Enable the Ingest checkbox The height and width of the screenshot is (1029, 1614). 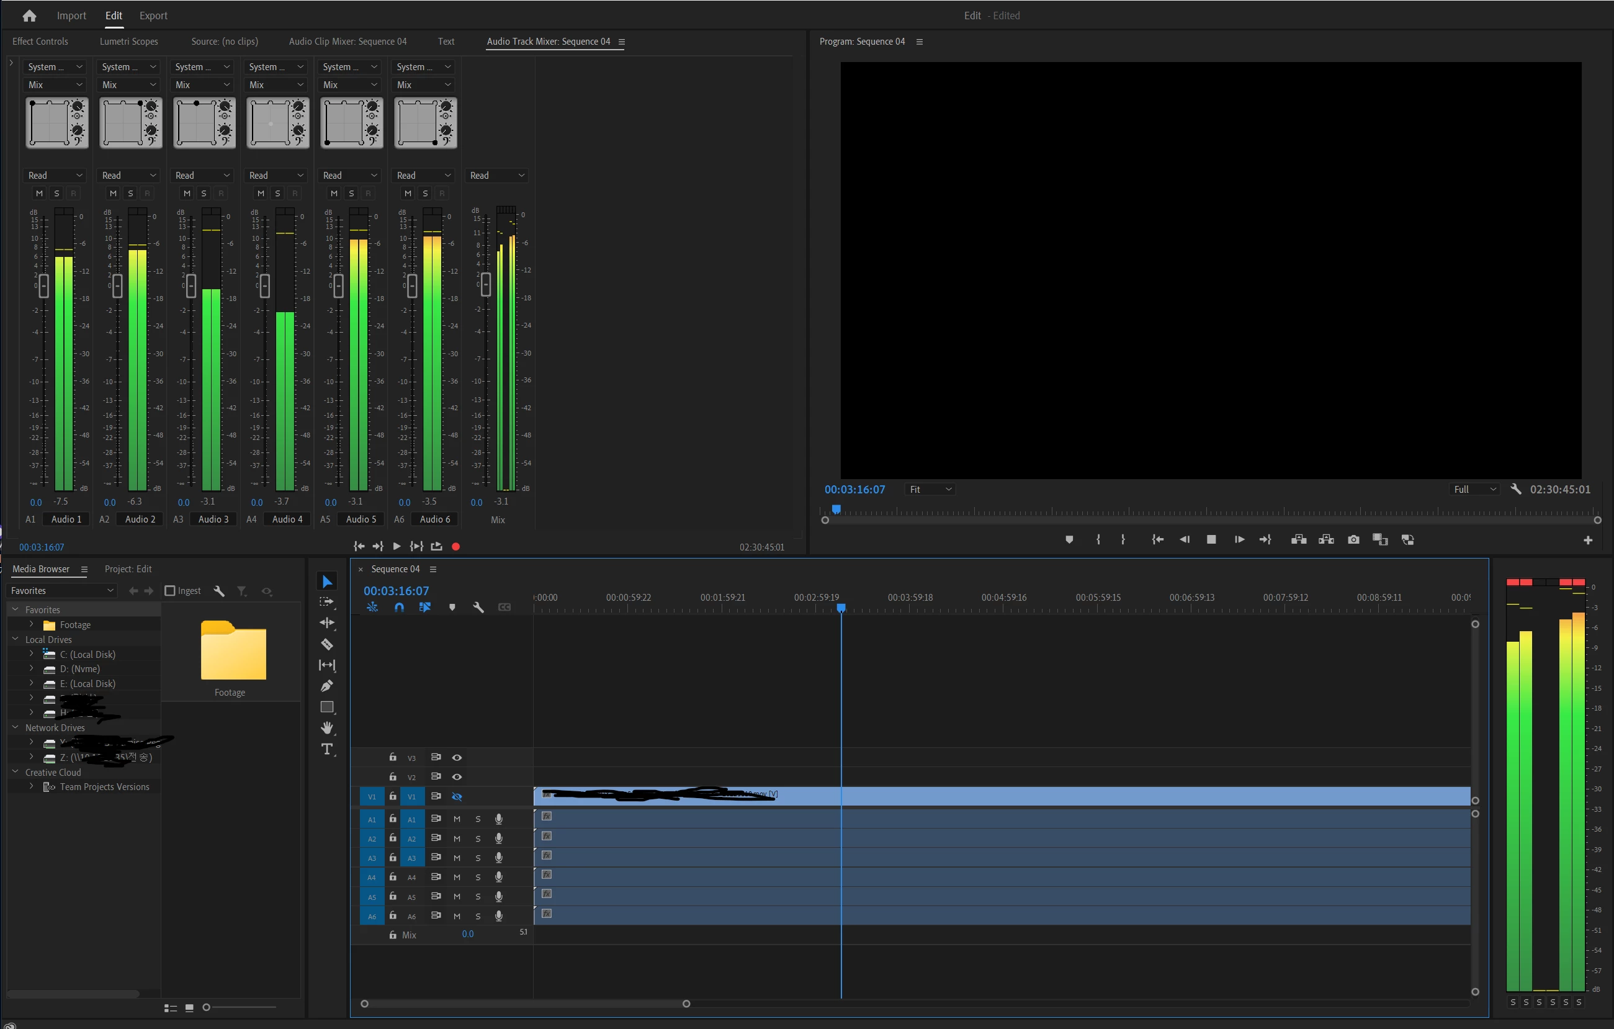coord(170,591)
